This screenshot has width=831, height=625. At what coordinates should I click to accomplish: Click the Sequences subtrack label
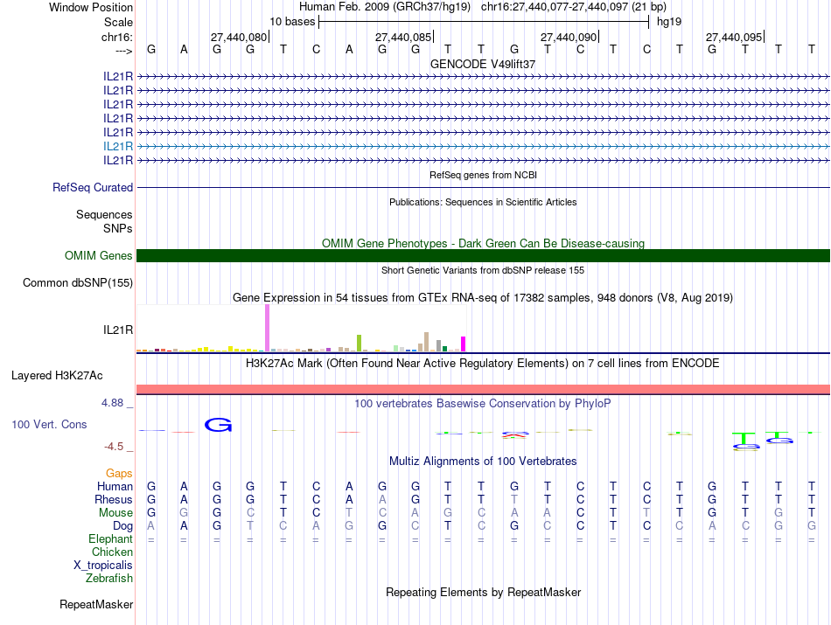coord(104,214)
